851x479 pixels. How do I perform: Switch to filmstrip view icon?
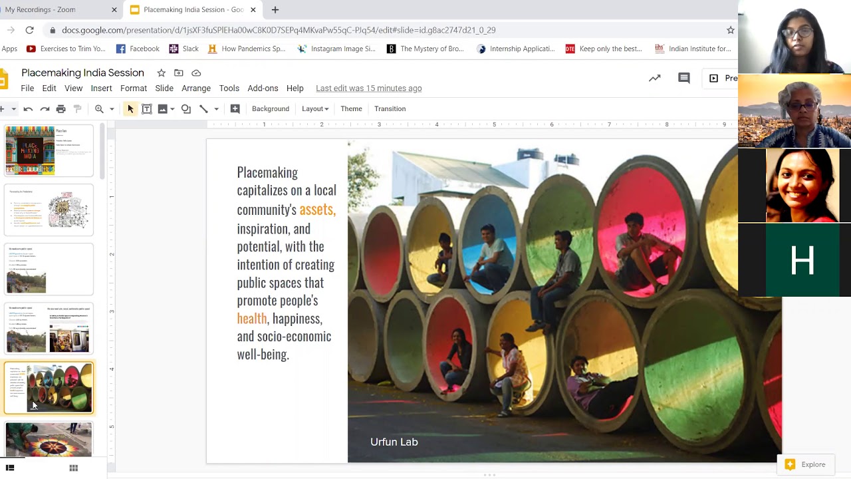click(10, 468)
